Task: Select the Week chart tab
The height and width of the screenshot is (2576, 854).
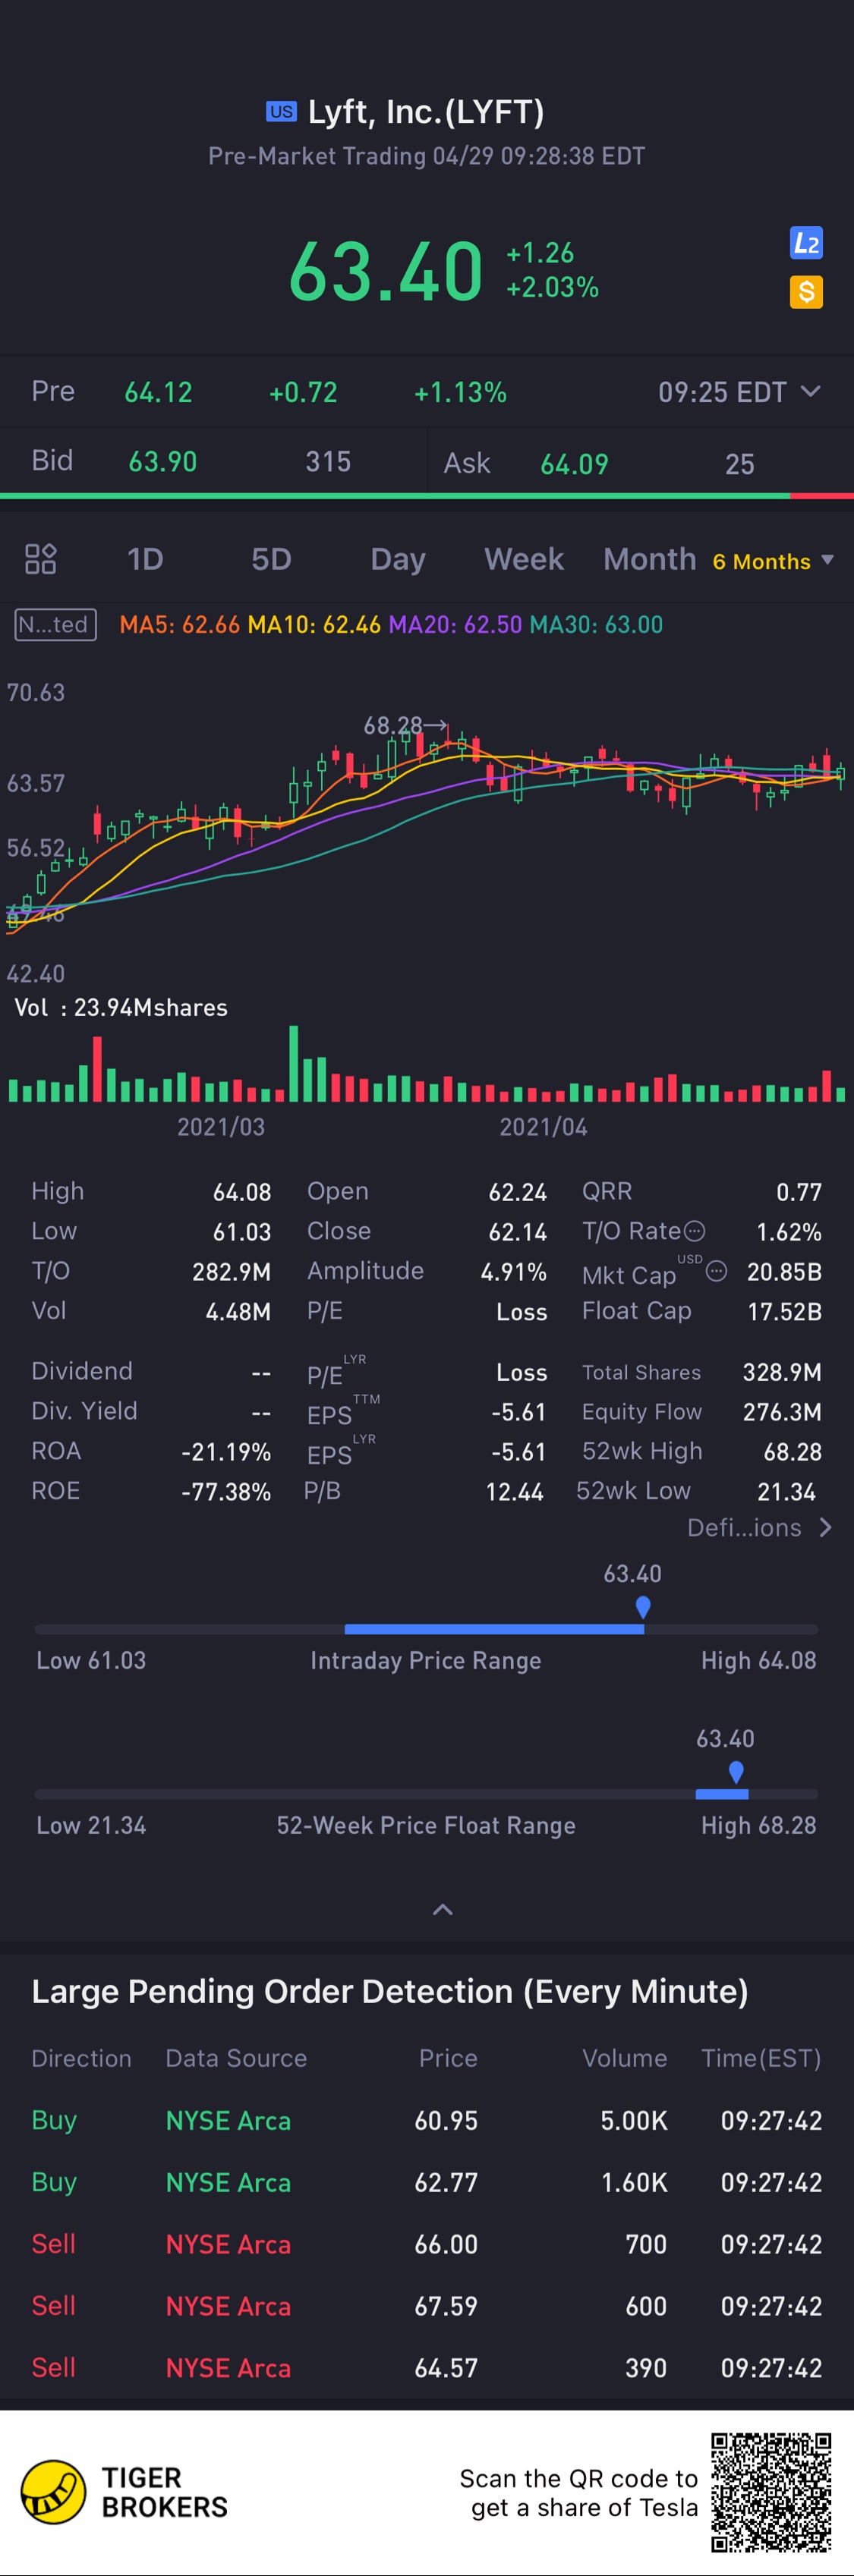Action: pyautogui.click(x=524, y=559)
